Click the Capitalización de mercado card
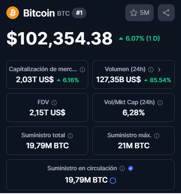This screenshot has width=181, height=194. (x=47, y=75)
